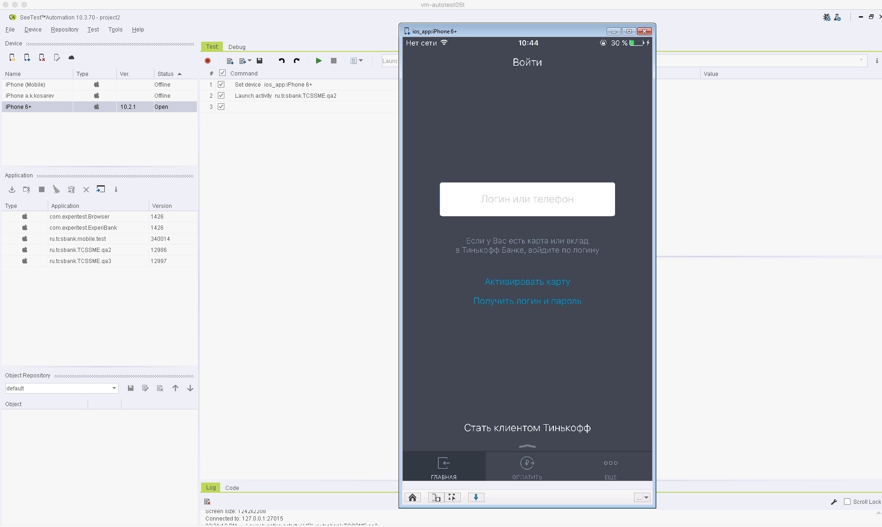
Task: Switch to the Code tab
Action: [232, 488]
